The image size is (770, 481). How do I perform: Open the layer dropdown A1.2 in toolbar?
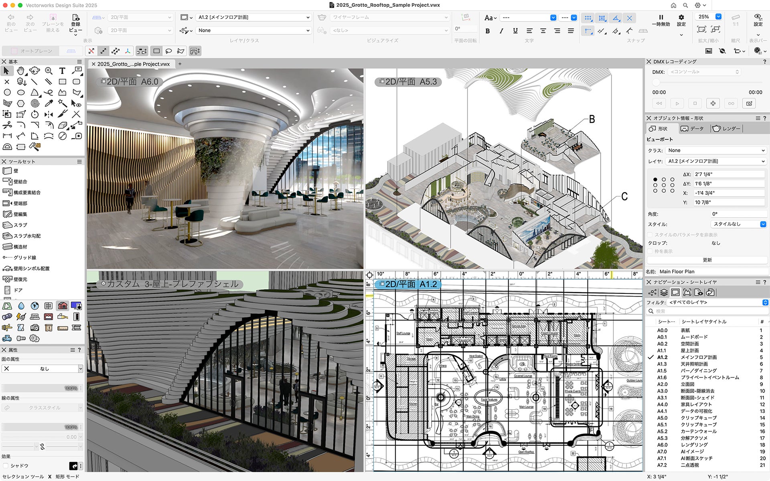click(x=253, y=17)
